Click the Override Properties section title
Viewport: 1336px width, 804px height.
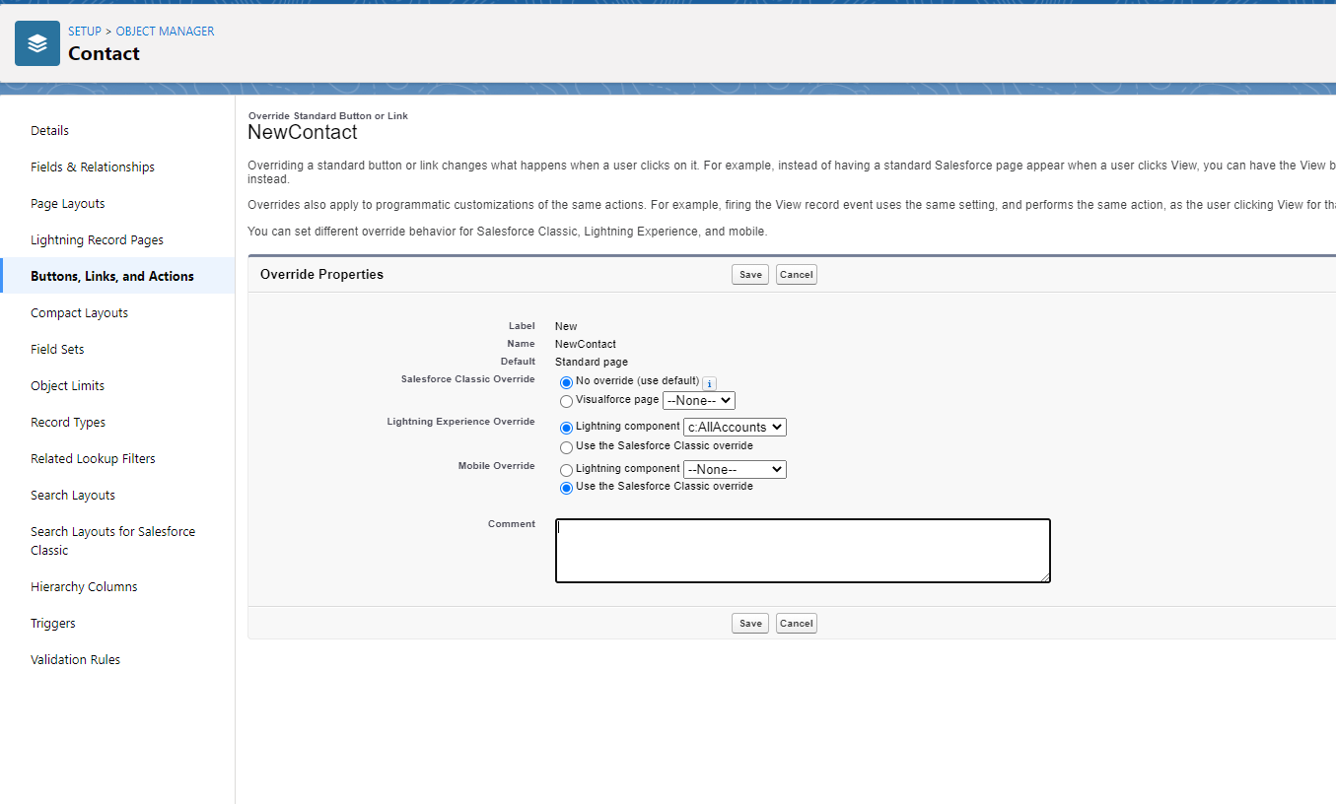coord(321,274)
